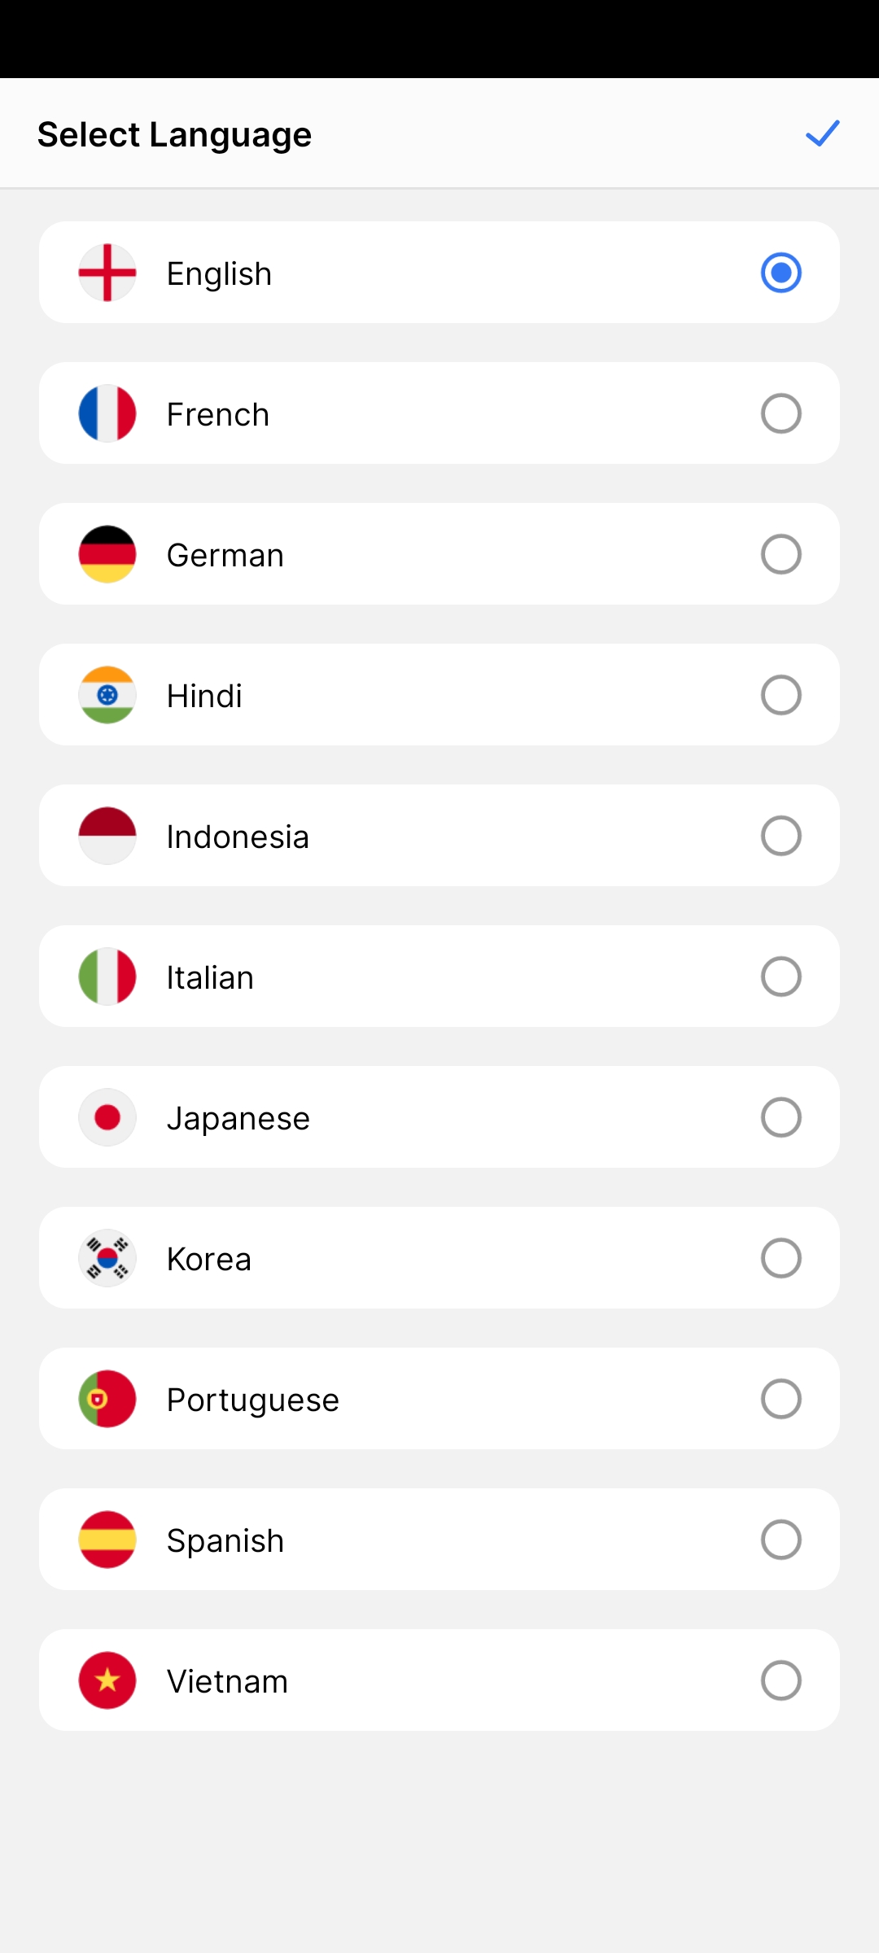
Task: Select the French radio button
Action: [x=781, y=413]
